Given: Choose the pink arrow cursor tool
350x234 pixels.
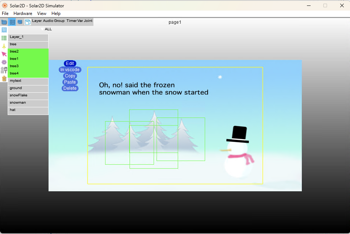Looking at the screenshot, I should [4, 54].
